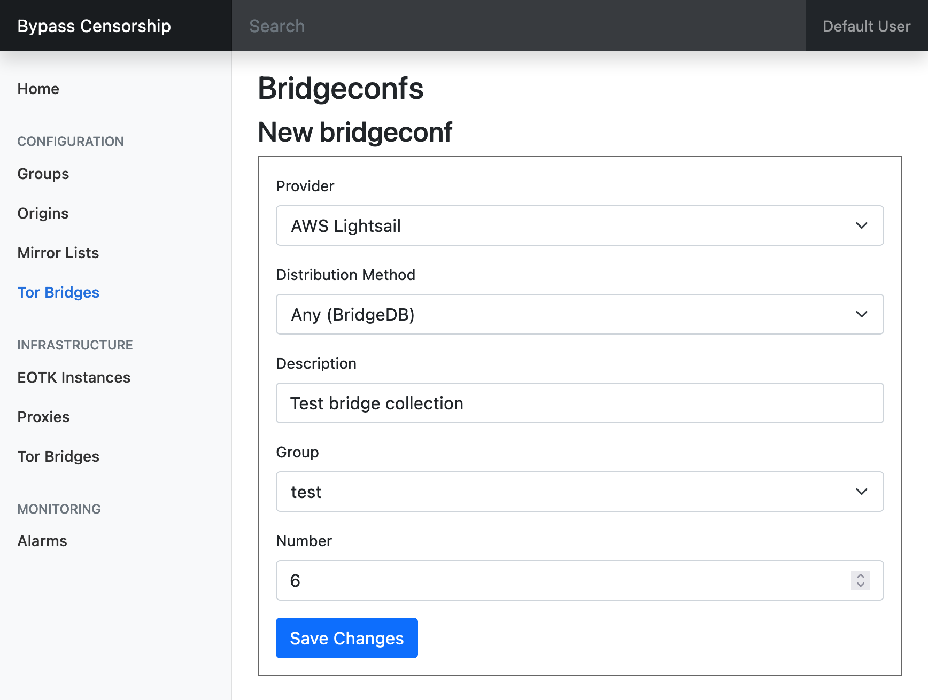Screen dimensions: 928x700
Task: Click the Description text field
Action: pyautogui.click(x=579, y=403)
